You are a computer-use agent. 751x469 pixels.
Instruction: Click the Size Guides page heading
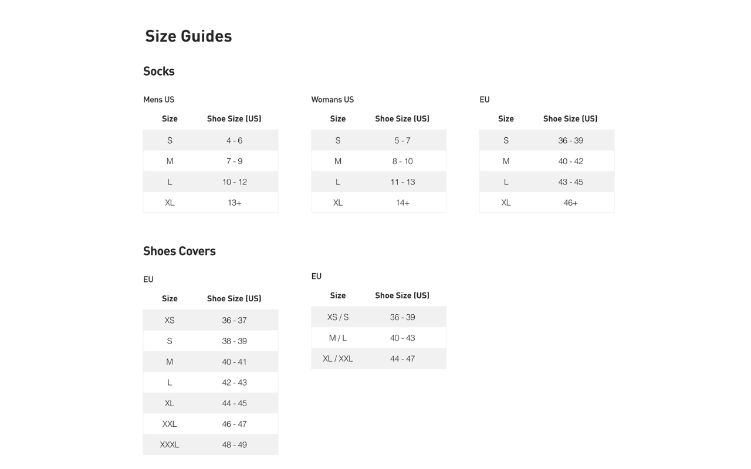[188, 36]
